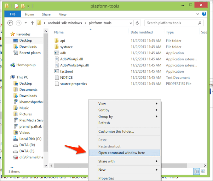Open the Share with submenu
This screenshot has height=181, width=213.
tap(125, 161)
